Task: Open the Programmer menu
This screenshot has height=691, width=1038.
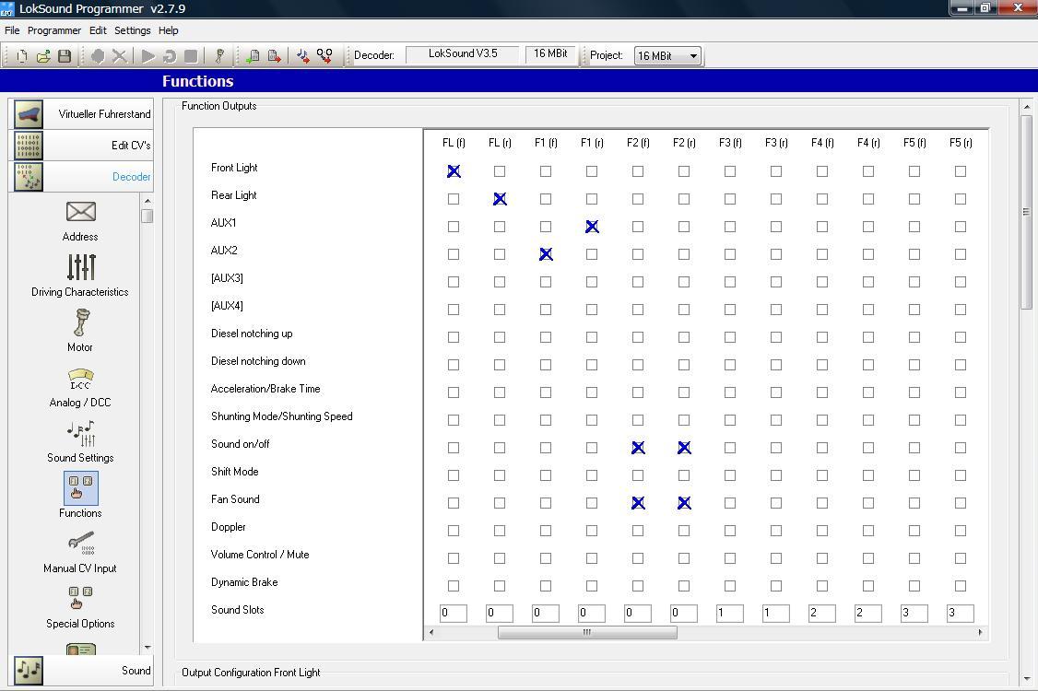Action: coord(54,30)
